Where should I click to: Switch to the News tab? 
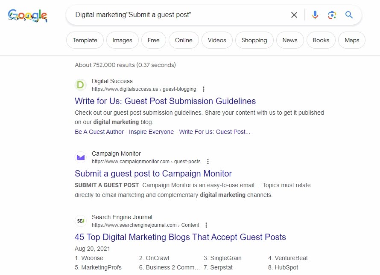pyautogui.click(x=290, y=40)
